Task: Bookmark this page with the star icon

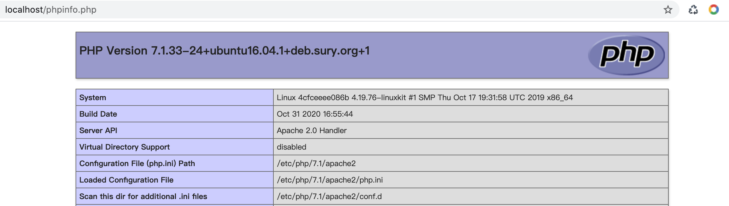Action: tap(668, 10)
